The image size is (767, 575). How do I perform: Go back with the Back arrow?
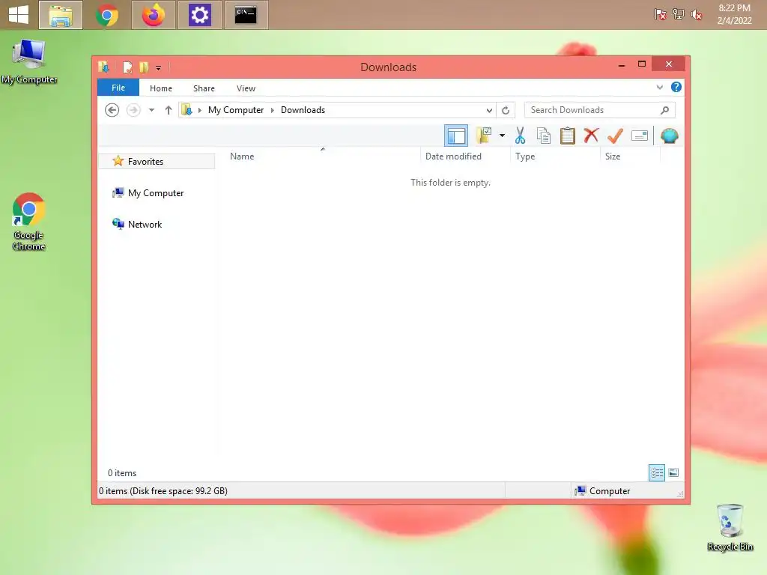[x=112, y=110]
